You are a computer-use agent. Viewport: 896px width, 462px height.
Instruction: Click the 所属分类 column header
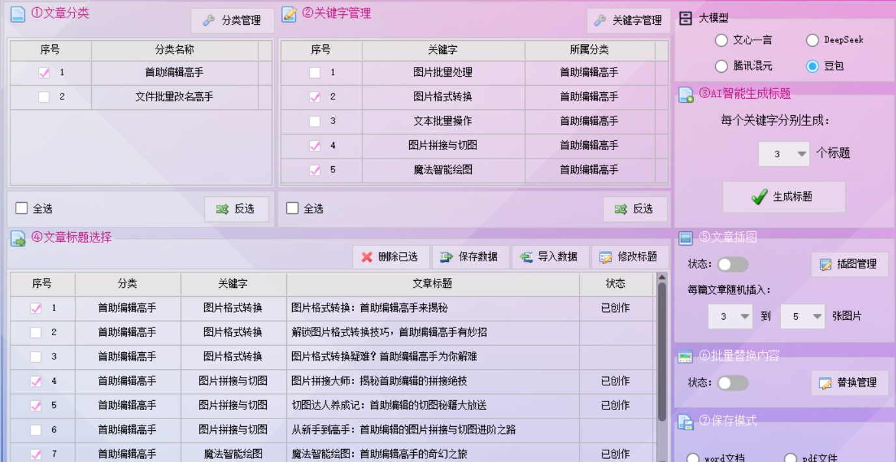(x=590, y=50)
